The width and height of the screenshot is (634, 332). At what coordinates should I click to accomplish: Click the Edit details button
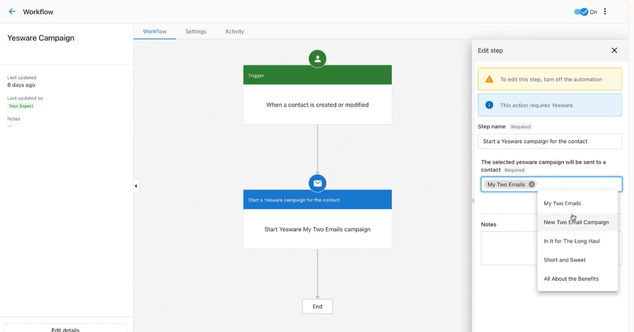click(66, 328)
